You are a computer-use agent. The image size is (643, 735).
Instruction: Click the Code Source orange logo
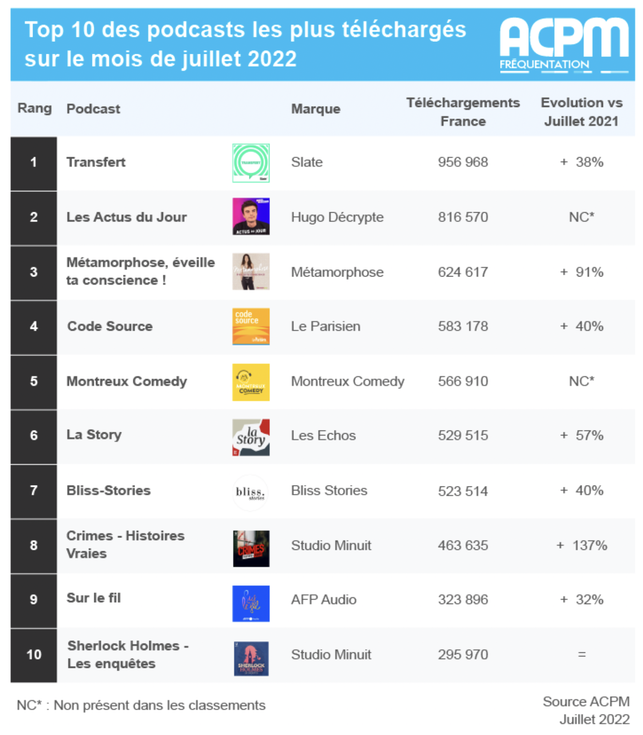tap(251, 327)
